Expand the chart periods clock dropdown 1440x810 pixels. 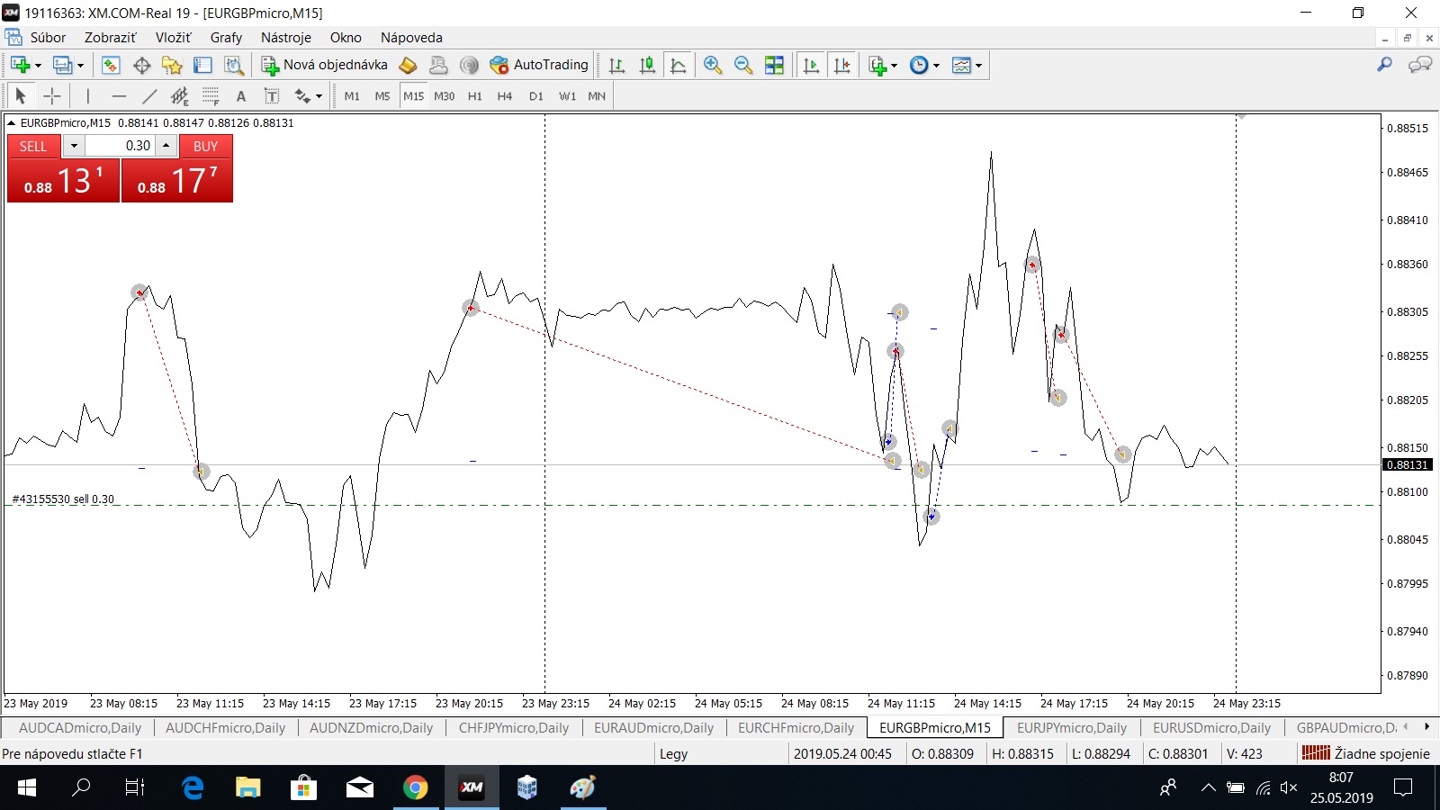point(936,65)
